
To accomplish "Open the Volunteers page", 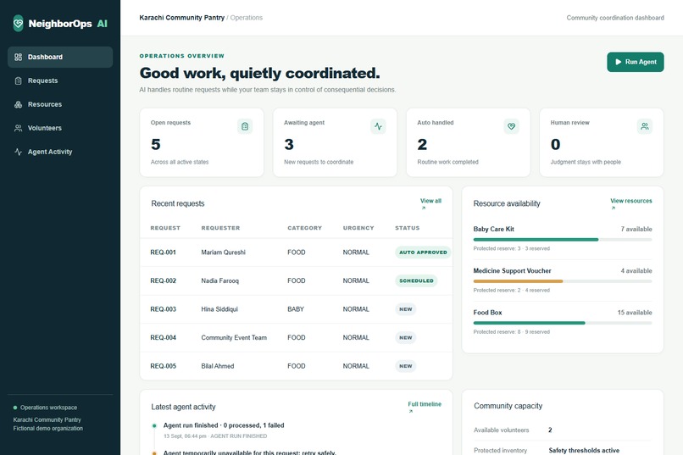I will pos(60,128).
